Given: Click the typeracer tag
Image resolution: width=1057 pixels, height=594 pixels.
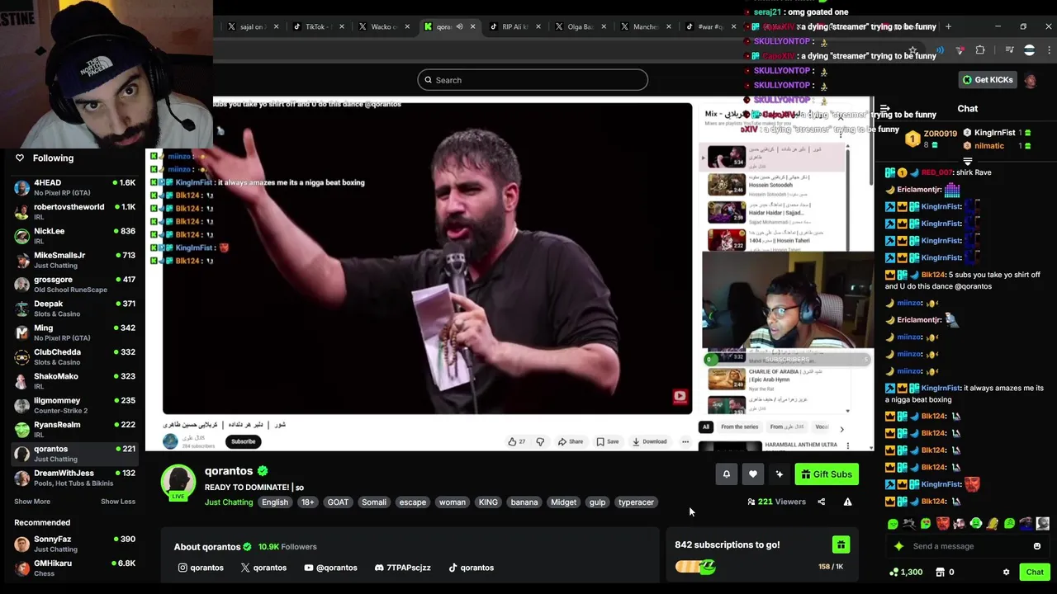Looking at the screenshot, I should pos(636,502).
